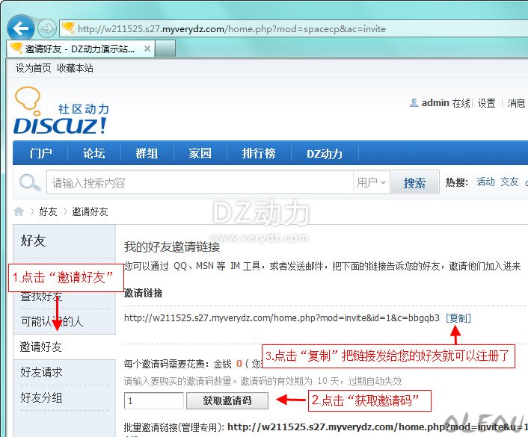Select 好友请求 in the sidebar
Viewport: 528px width, 437px height.
[41, 372]
